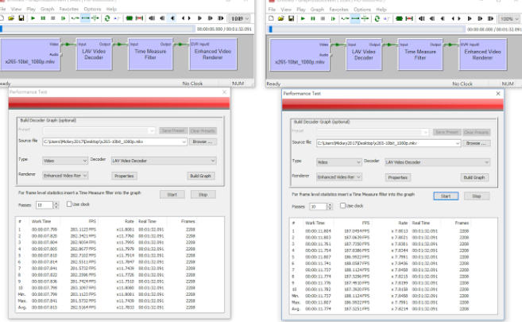Stop the graph using right window's square icon
The width and height of the screenshot is (522, 322).
click(323, 18)
